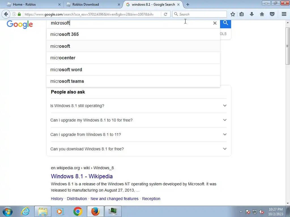
Task: Open the Windows 8.1 - Wikipedia result
Action: [x=82, y=176]
